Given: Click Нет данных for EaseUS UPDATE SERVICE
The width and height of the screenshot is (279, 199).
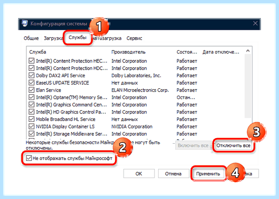Looking at the screenshot, I should 125,83.
